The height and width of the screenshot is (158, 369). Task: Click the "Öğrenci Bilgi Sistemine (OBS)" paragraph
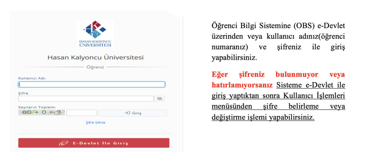[278, 42]
